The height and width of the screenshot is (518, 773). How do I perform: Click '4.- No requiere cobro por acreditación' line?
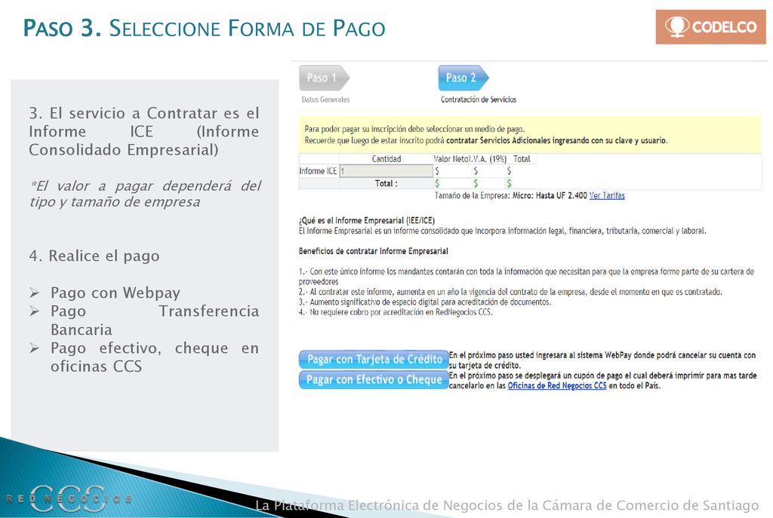396,312
